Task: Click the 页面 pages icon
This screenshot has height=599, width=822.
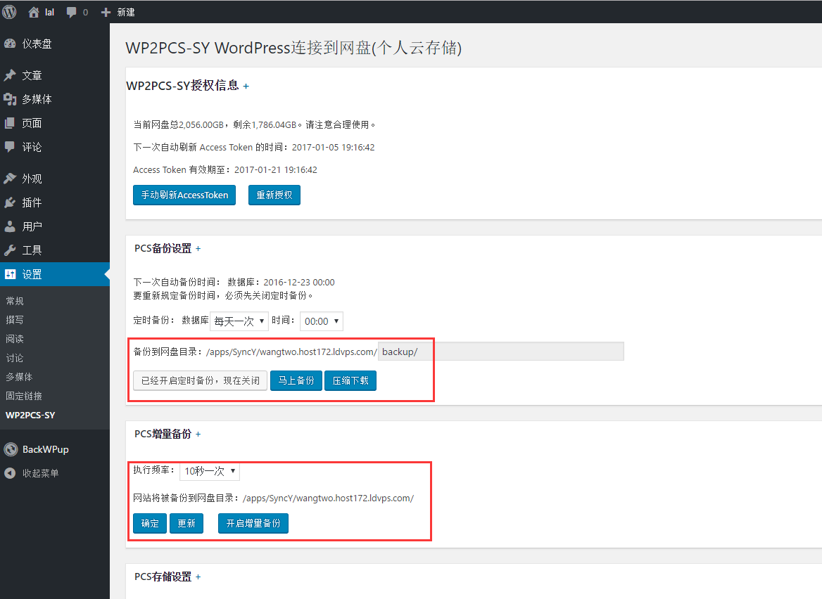Action: pyautogui.click(x=10, y=123)
